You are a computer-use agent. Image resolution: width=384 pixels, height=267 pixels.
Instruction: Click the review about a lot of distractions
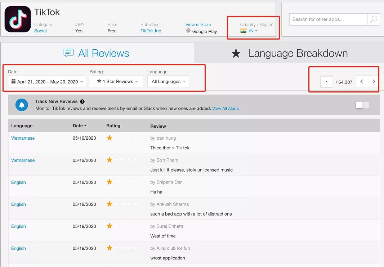191,214
